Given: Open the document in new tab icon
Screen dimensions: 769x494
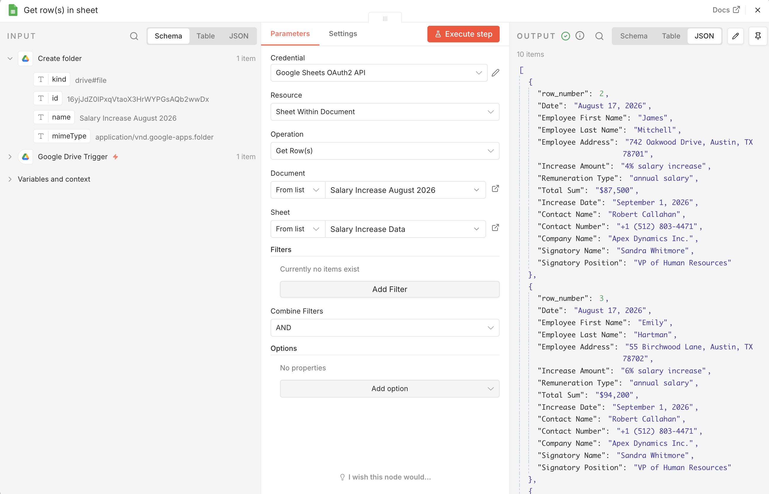Looking at the screenshot, I should 495,189.
